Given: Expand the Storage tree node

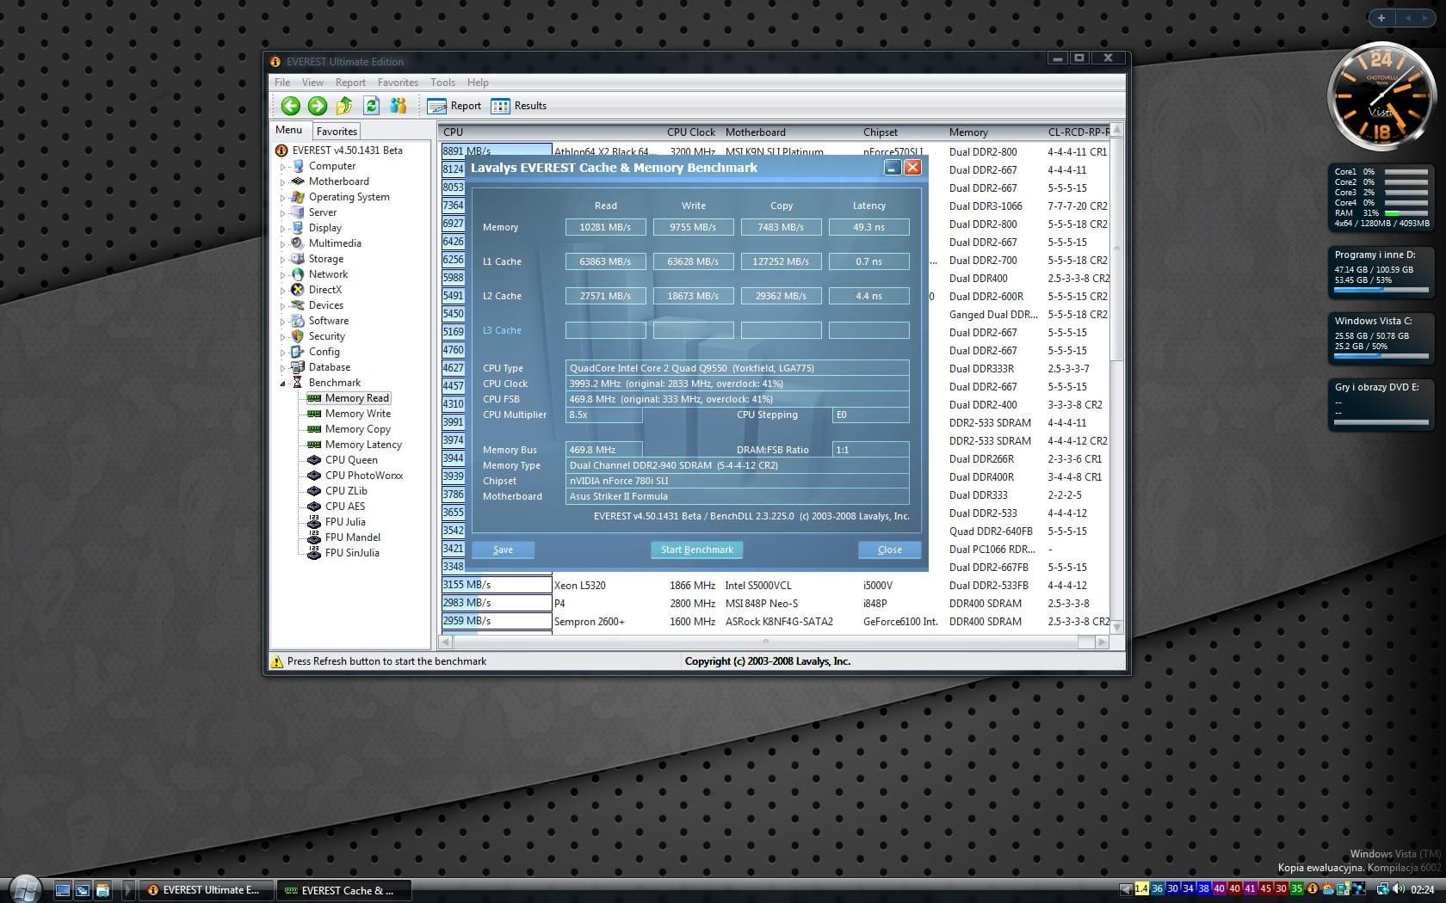Looking at the screenshot, I should pyautogui.click(x=282, y=260).
